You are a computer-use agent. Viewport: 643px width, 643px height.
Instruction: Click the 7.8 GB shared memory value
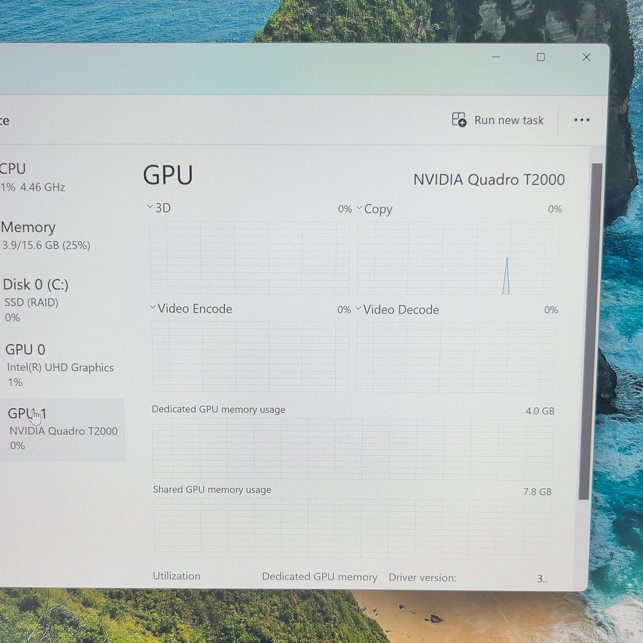(537, 491)
